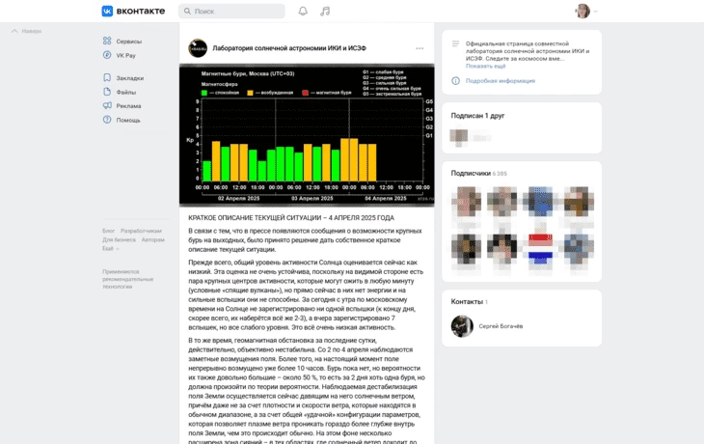Click the Сервисы grid icon
704x444 pixels.
(107, 41)
